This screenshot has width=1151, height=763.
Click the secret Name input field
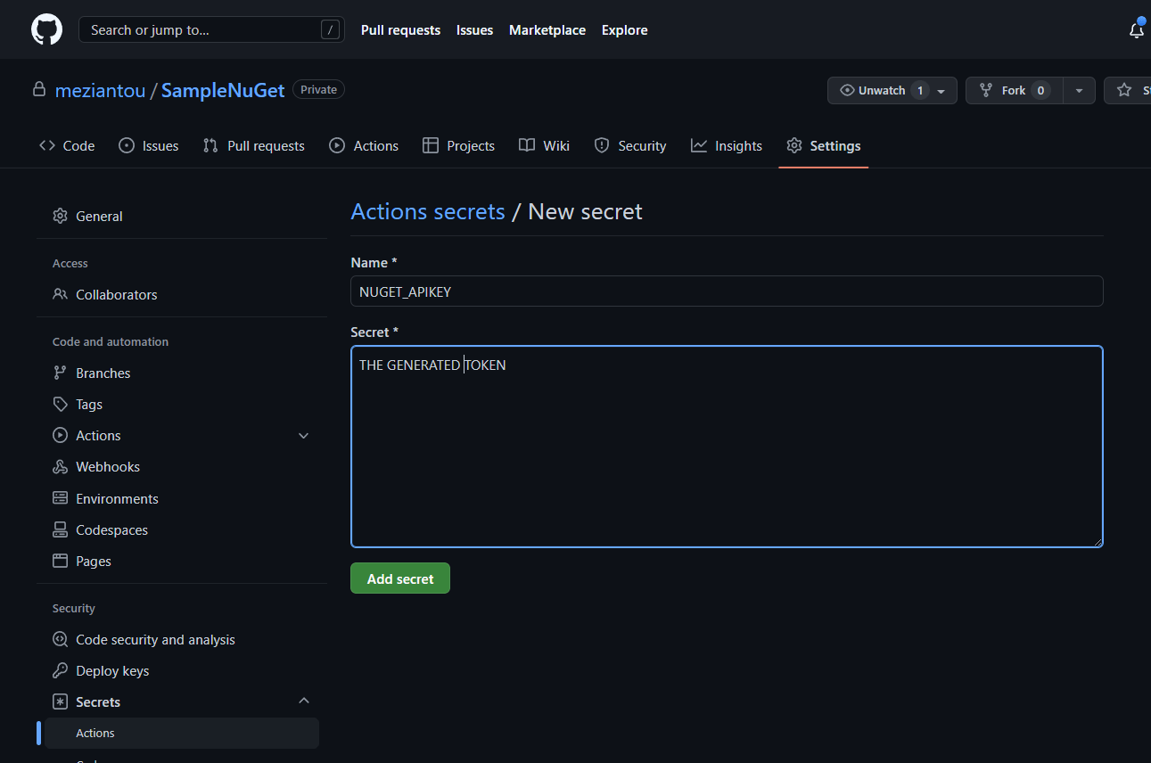click(x=727, y=291)
